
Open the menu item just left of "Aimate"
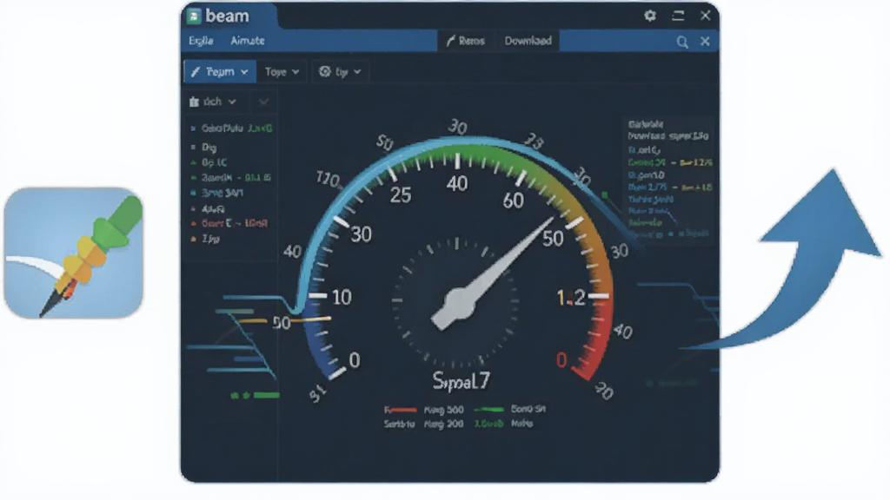pos(201,41)
